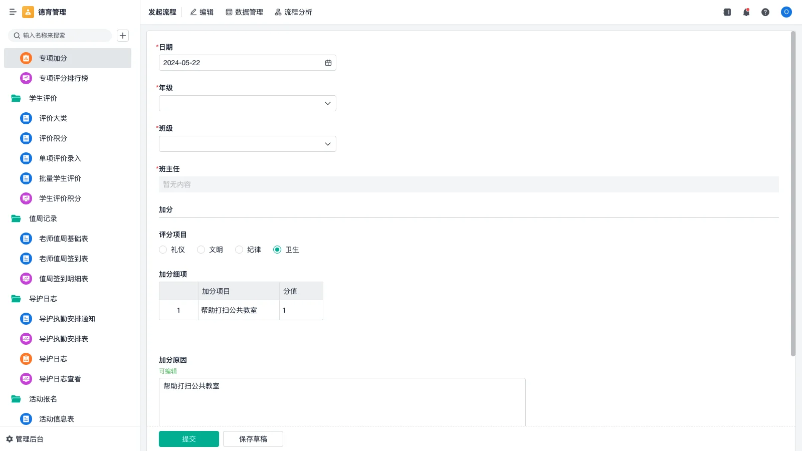Open the notification bell

746,12
